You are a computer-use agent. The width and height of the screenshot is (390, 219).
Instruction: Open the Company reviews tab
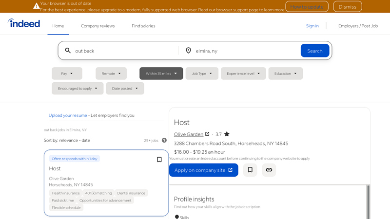coord(97,26)
